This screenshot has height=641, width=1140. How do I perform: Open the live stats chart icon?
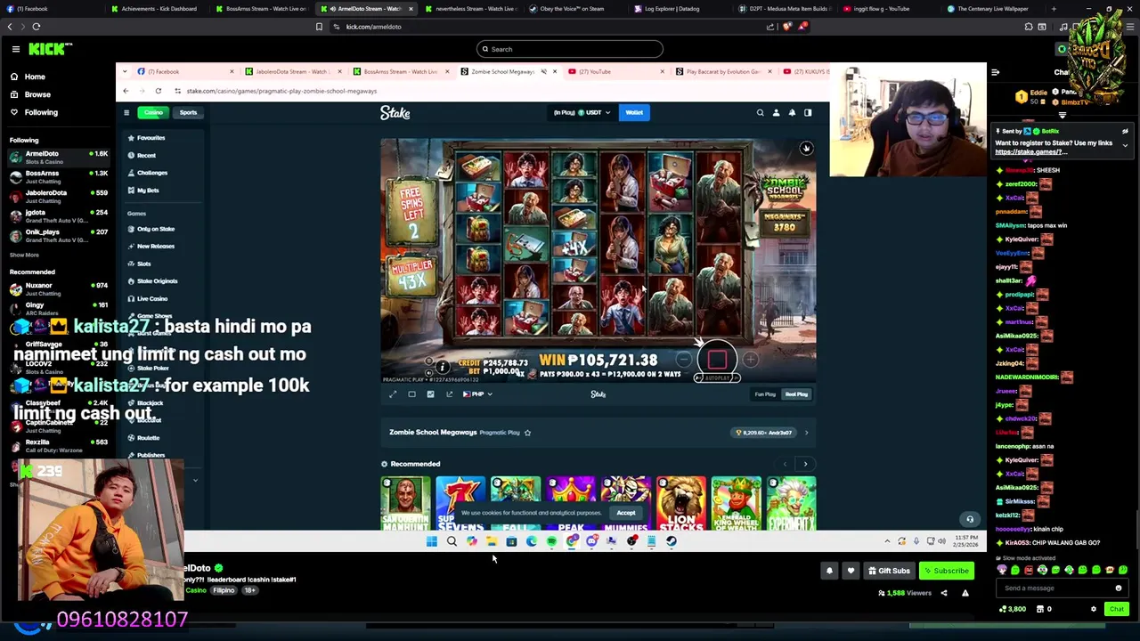click(430, 394)
